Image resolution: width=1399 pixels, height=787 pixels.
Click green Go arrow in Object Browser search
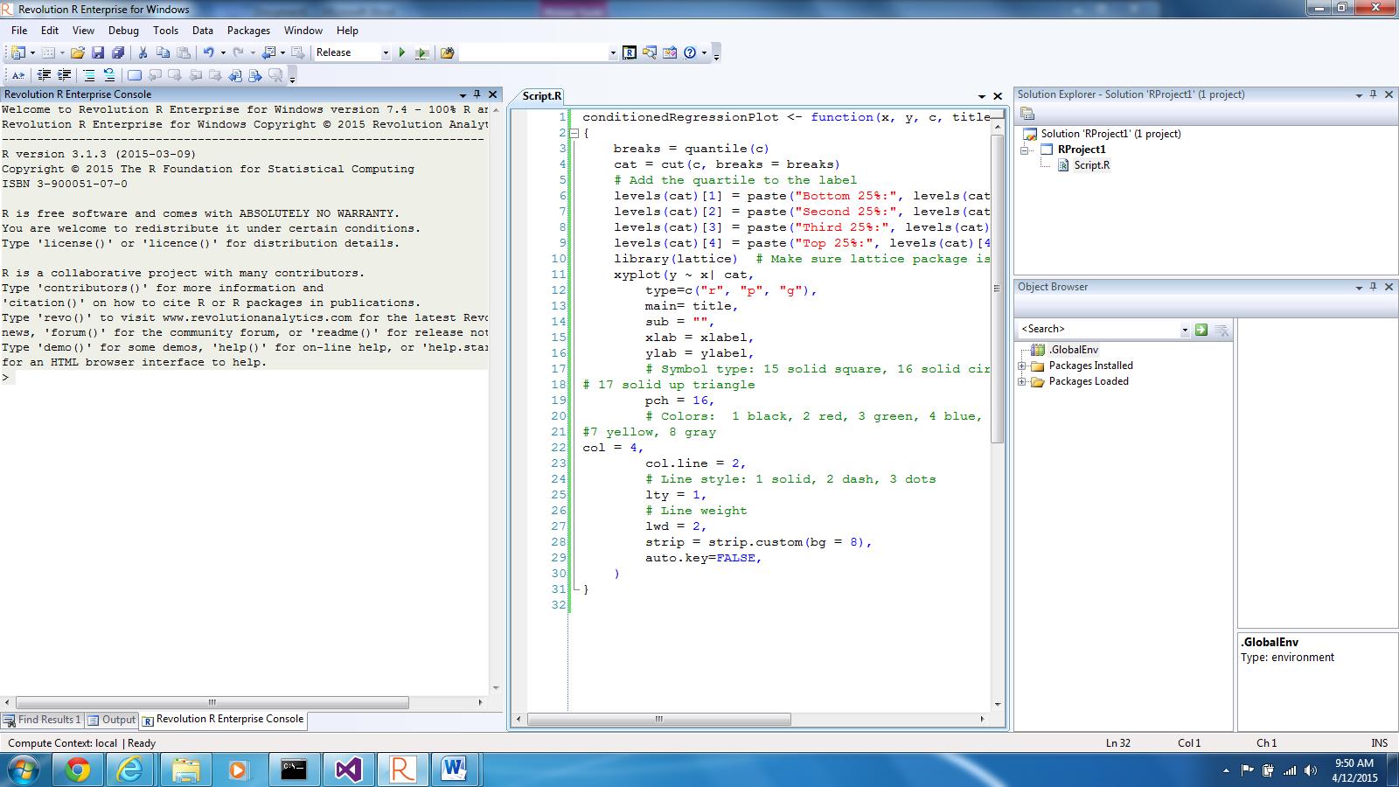1201,329
